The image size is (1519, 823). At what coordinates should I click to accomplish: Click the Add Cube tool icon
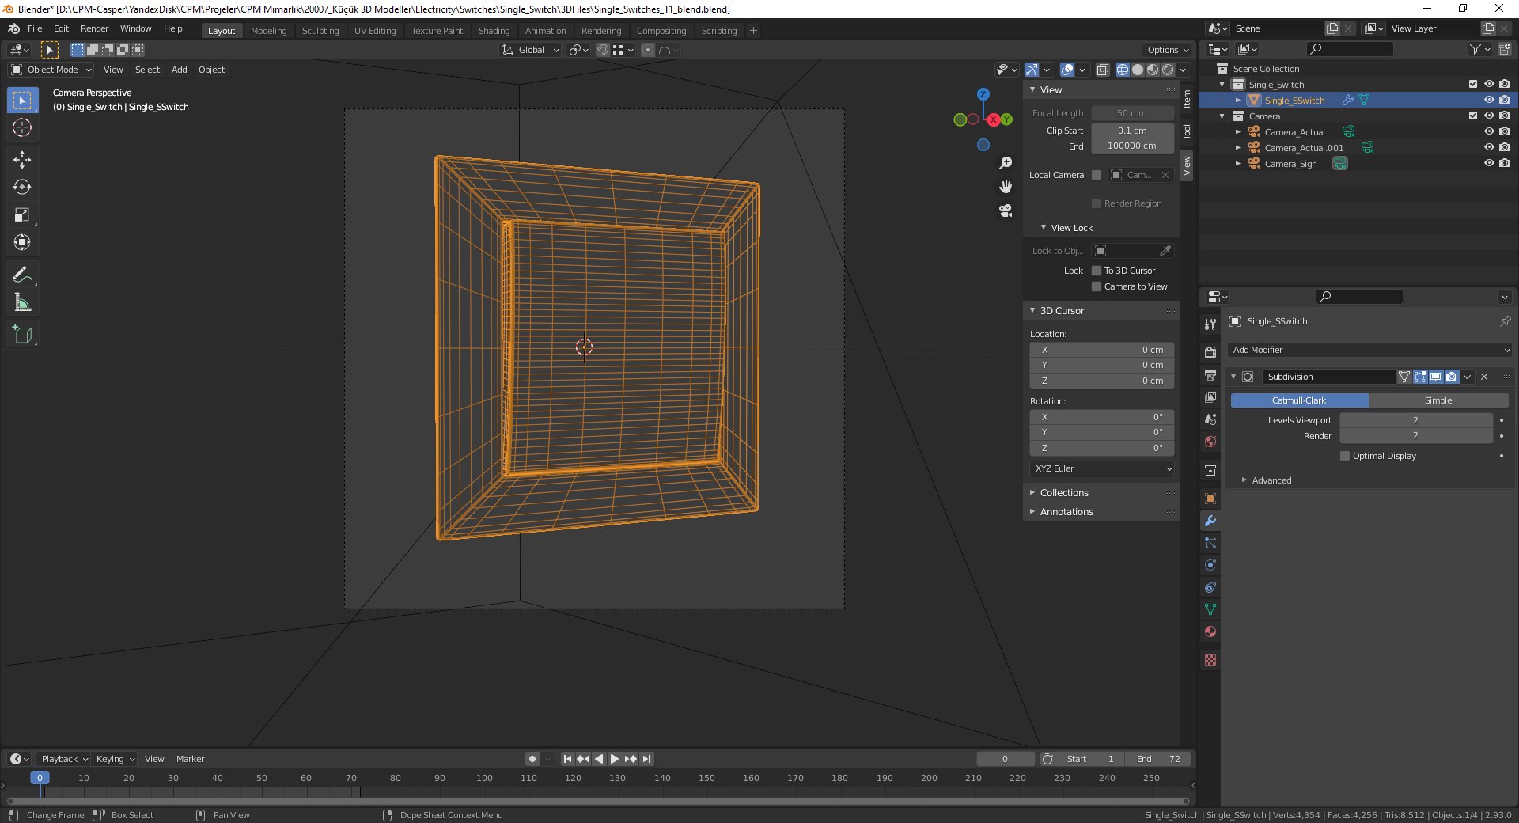[x=22, y=335]
